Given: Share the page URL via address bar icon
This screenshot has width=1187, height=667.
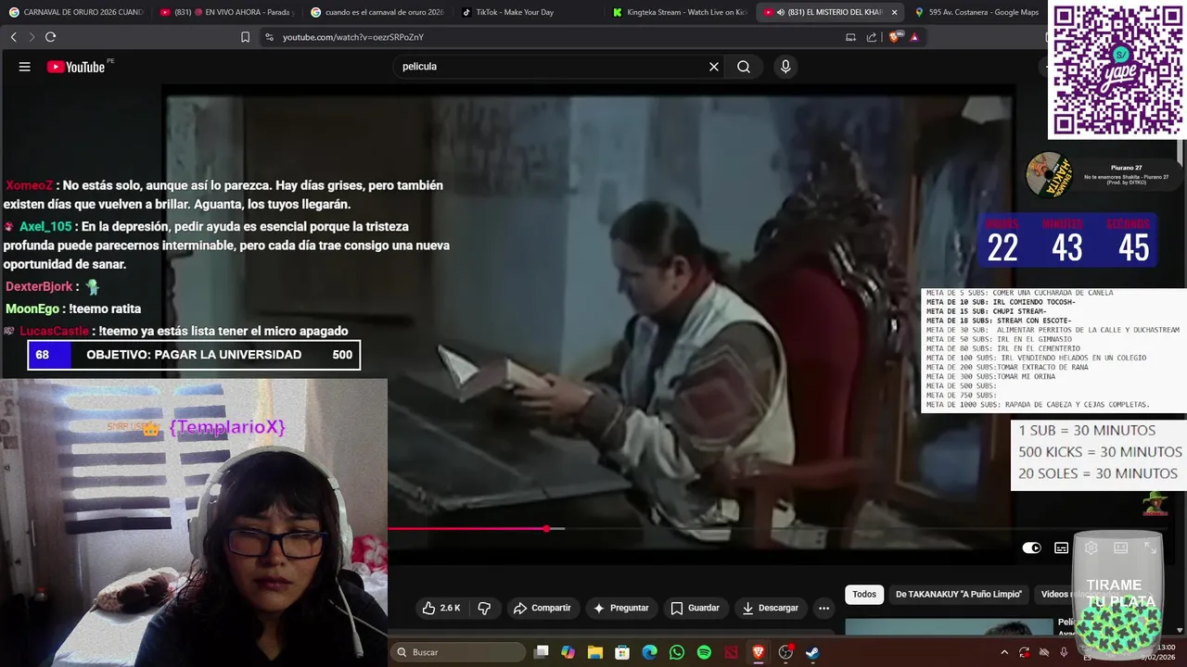Looking at the screenshot, I should pos(872,37).
